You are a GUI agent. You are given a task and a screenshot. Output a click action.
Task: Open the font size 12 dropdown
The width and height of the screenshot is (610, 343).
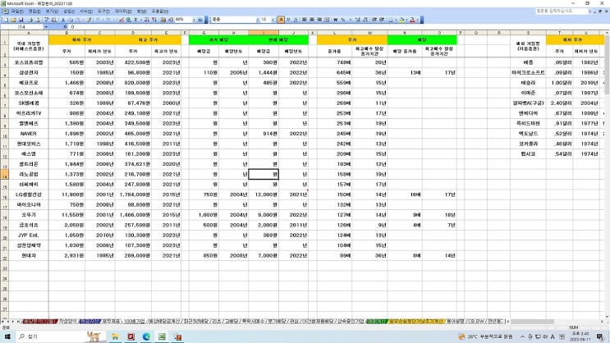point(273,20)
